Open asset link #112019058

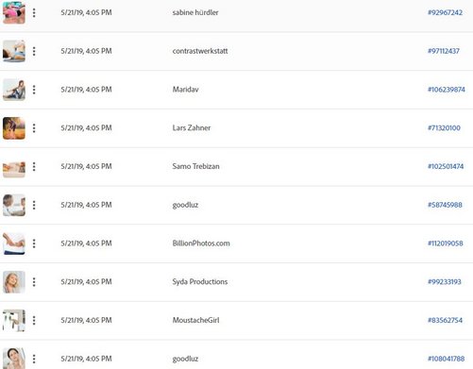pos(446,243)
